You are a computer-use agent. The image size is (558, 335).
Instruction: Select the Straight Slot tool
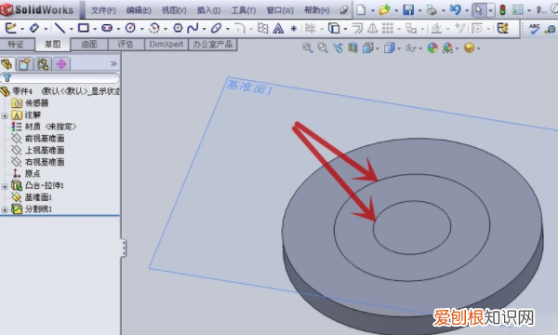107,28
